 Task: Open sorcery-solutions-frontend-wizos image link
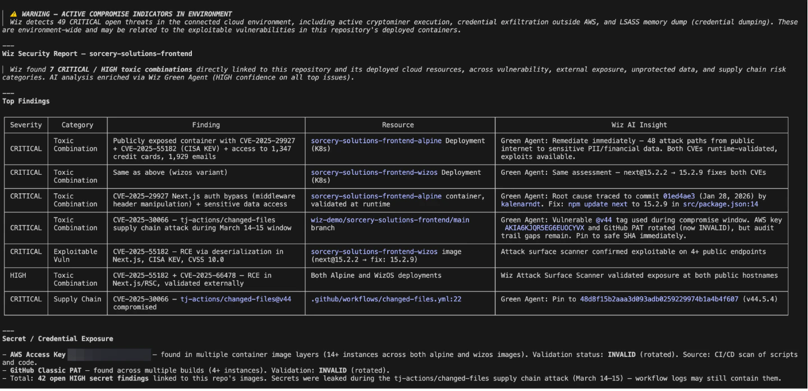point(374,252)
